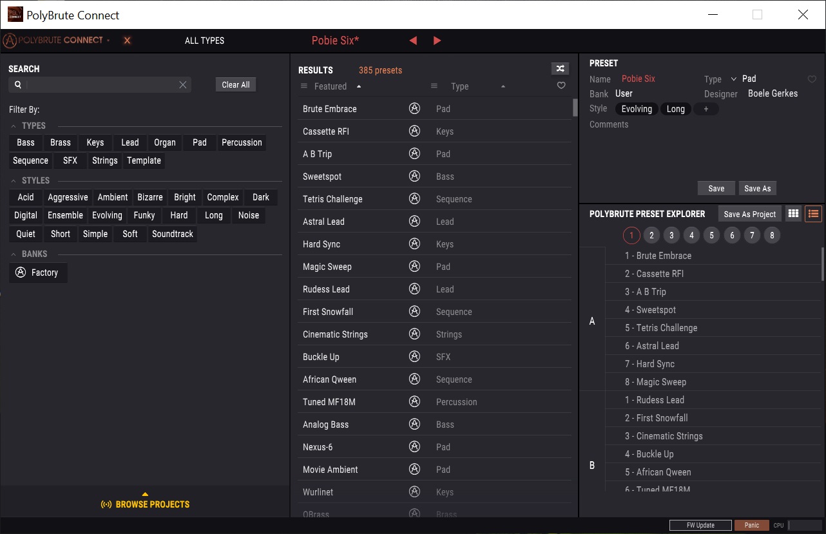The width and height of the screenshot is (826, 534).
Task: Click the Arturia logo next to Rudess Lead
Action: pos(414,289)
